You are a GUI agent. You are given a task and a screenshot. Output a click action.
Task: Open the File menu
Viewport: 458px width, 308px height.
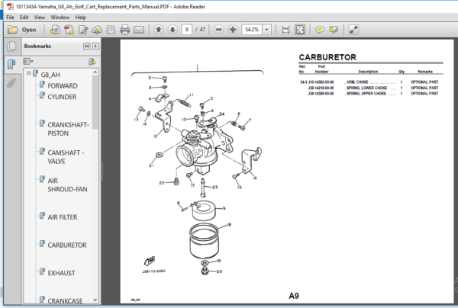click(x=10, y=18)
